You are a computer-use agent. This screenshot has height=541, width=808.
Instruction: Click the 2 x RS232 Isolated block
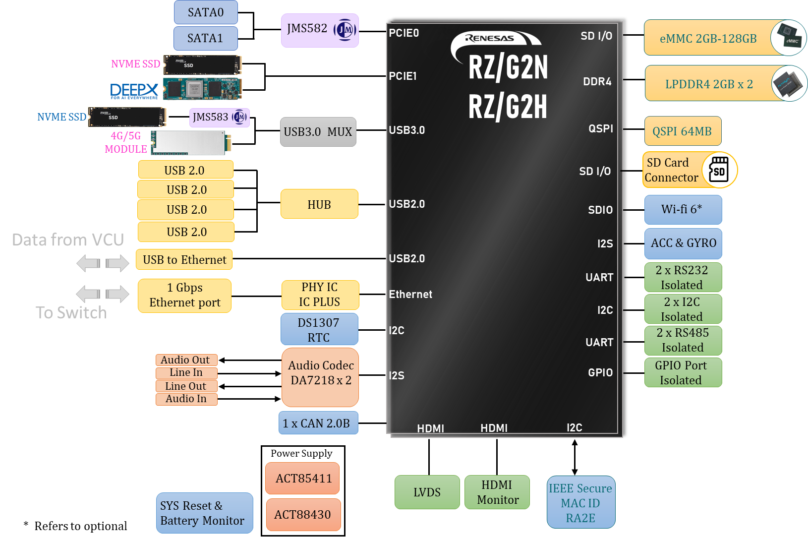[x=683, y=277]
